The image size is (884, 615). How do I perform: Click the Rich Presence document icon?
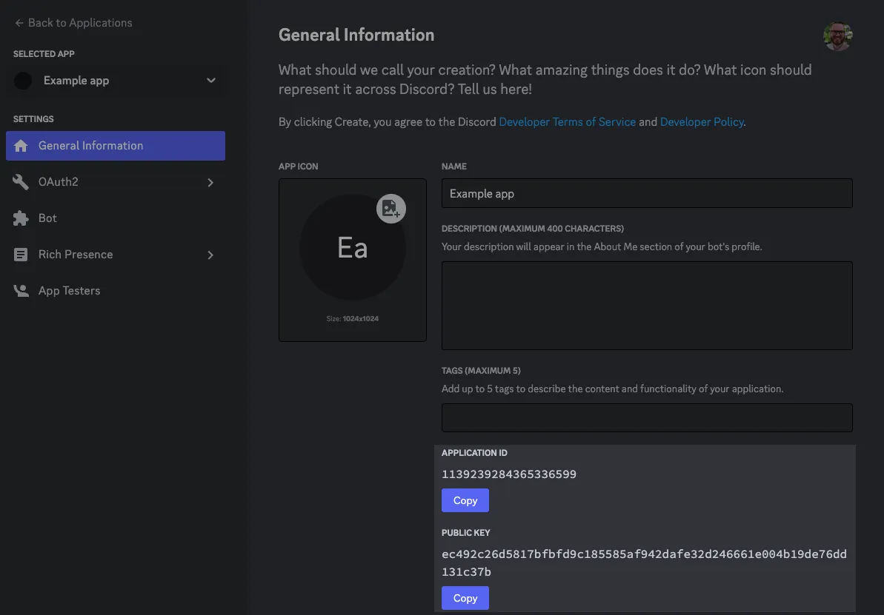click(21, 255)
